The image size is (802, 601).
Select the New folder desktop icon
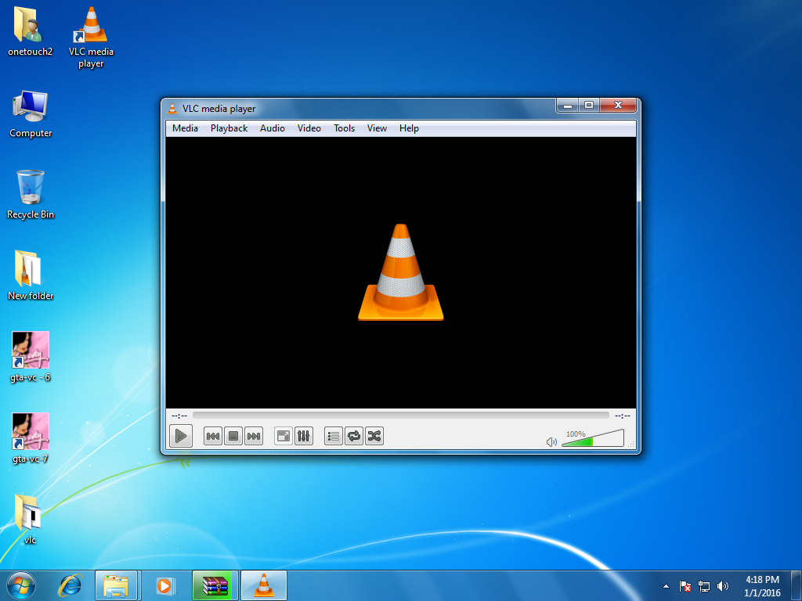pos(31,275)
